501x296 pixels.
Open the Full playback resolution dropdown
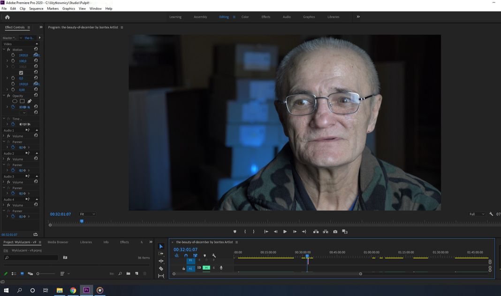[478, 214]
